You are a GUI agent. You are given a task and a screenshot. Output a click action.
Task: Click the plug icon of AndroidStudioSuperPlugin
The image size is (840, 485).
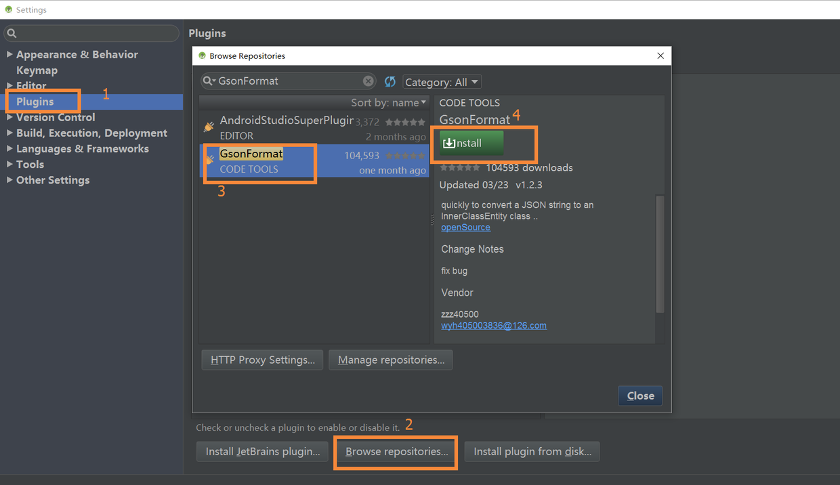[x=209, y=127]
